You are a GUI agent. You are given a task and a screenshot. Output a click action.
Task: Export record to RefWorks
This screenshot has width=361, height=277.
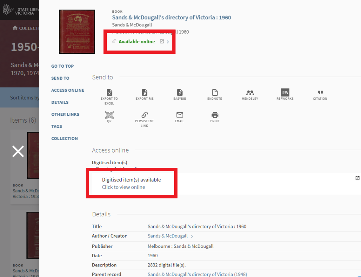click(x=285, y=93)
